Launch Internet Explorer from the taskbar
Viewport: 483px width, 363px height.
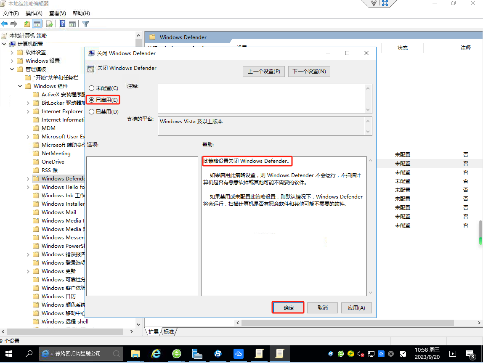pyautogui.click(x=156, y=354)
